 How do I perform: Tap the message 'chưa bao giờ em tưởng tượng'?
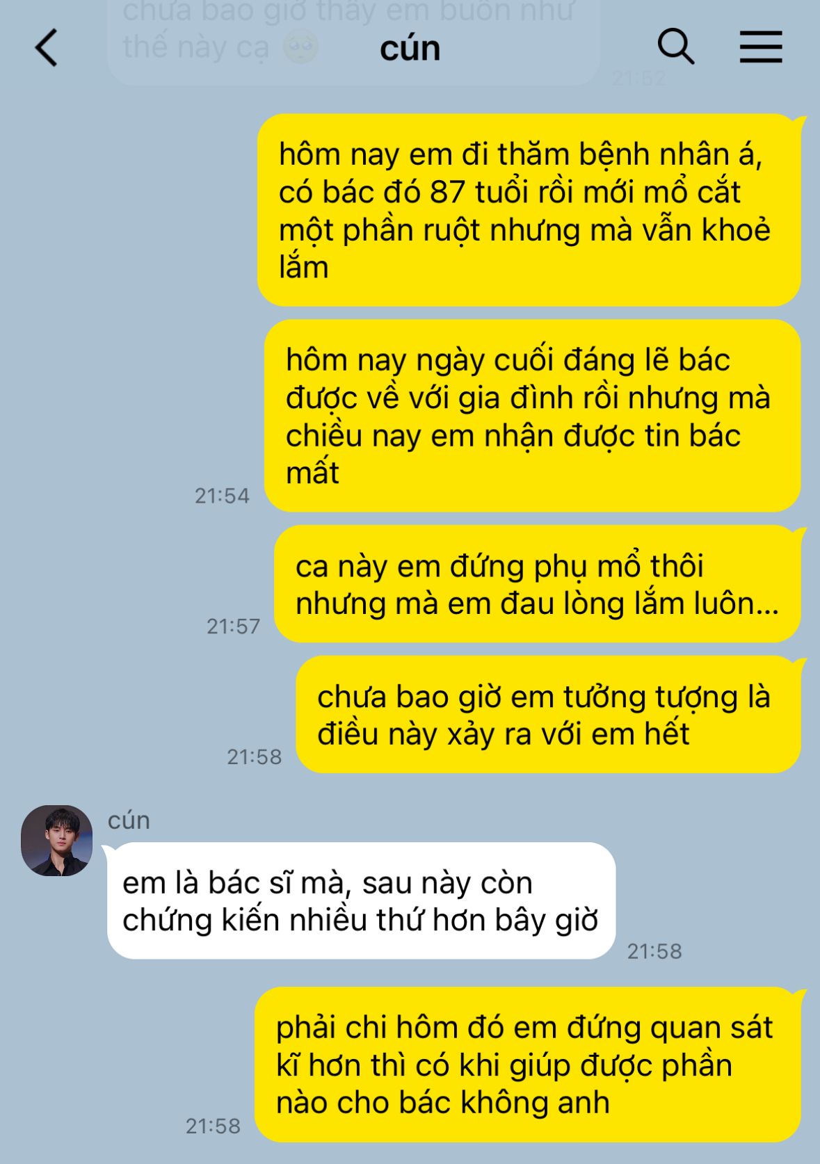click(x=548, y=715)
